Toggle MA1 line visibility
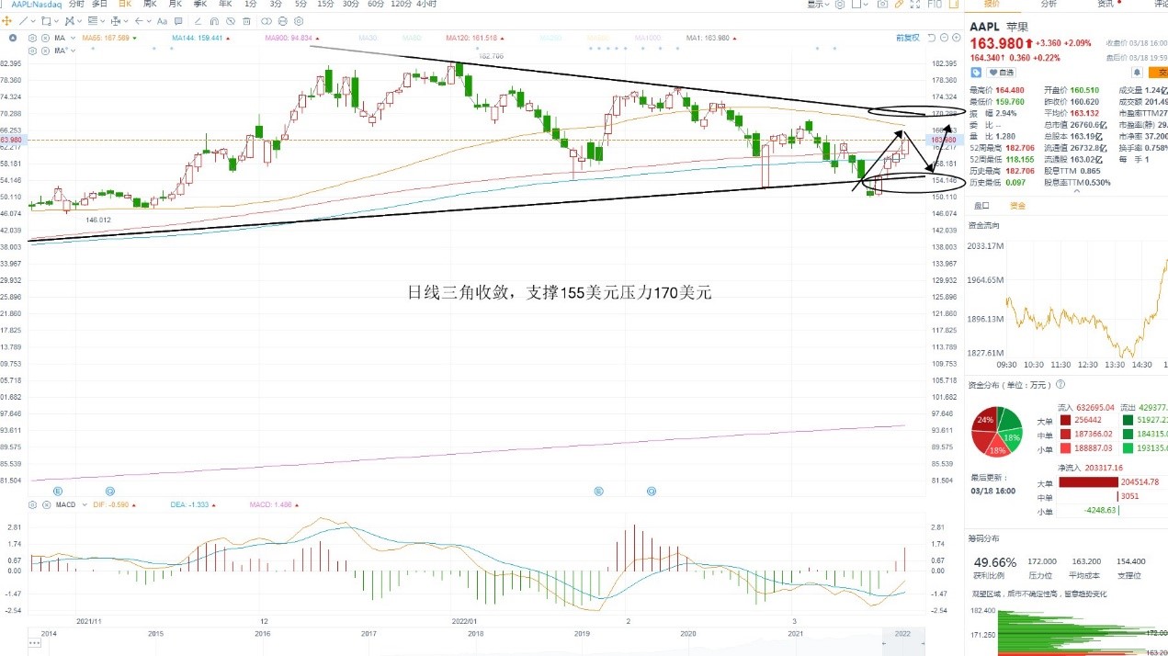Image resolution: width=1168 pixels, height=656 pixels. 707,38
